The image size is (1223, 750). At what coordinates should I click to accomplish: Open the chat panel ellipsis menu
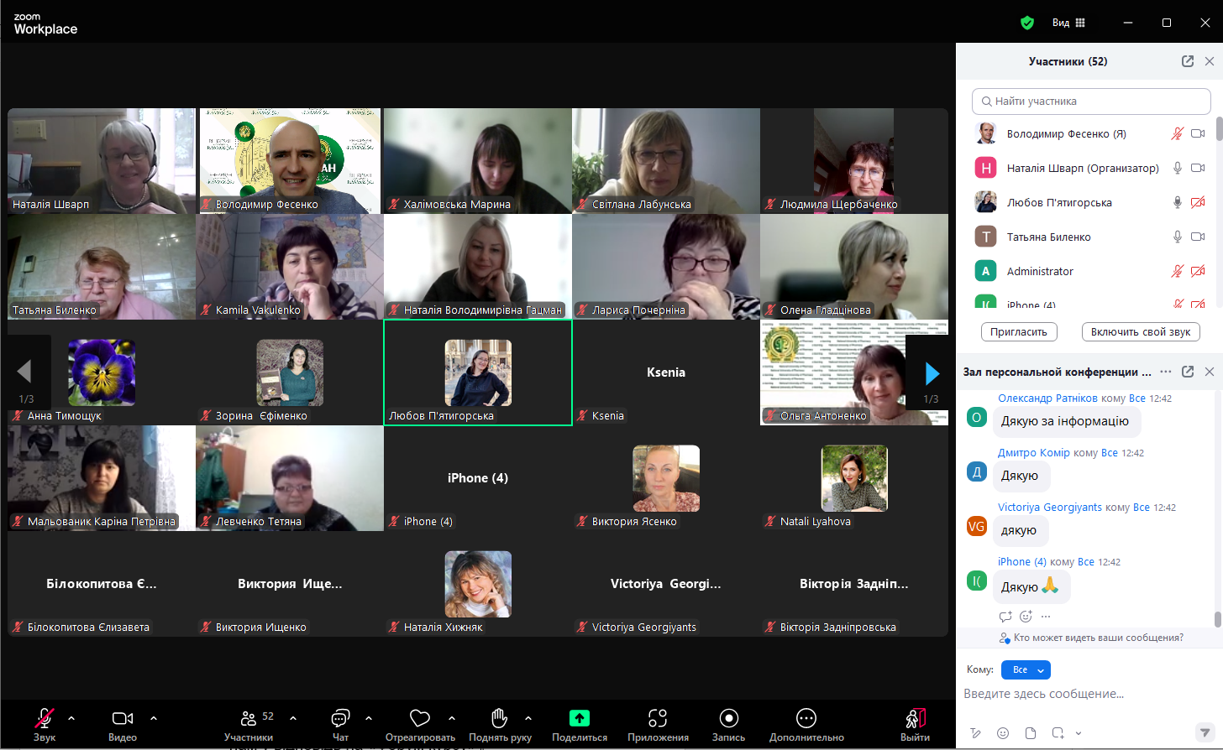coord(1165,372)
